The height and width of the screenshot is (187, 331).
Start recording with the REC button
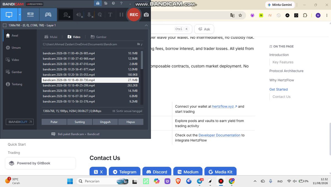tap(134, 15)
